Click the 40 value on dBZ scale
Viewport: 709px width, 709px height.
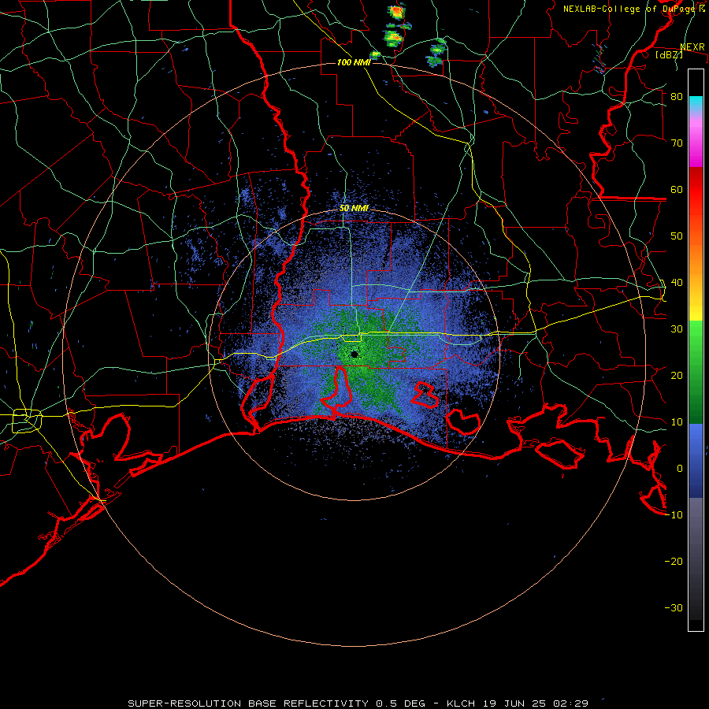tap(677, 283)
